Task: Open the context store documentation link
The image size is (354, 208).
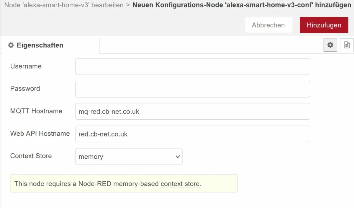Action: (180, 184)
